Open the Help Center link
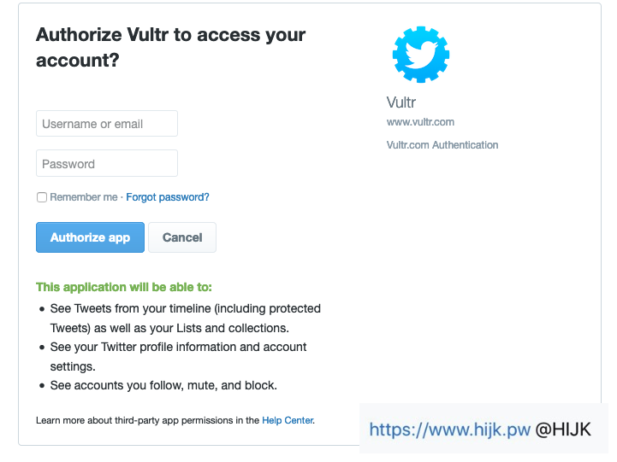Image resolution: width=617 pixels, height=462 pixels. (x=288, y=420)
